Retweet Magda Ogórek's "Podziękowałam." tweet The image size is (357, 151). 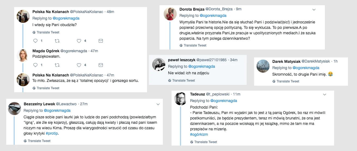(57, 65)
